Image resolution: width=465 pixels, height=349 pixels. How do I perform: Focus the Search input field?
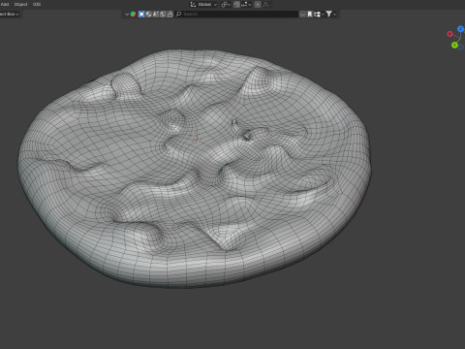tap(236, 14)
